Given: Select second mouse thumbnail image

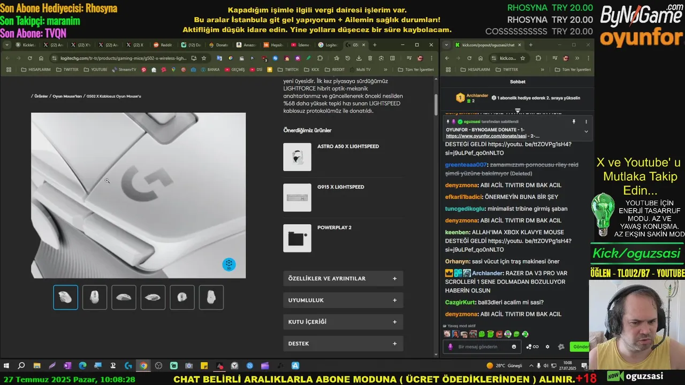Looking at the screenshot, I should click(x=95, y=297).
